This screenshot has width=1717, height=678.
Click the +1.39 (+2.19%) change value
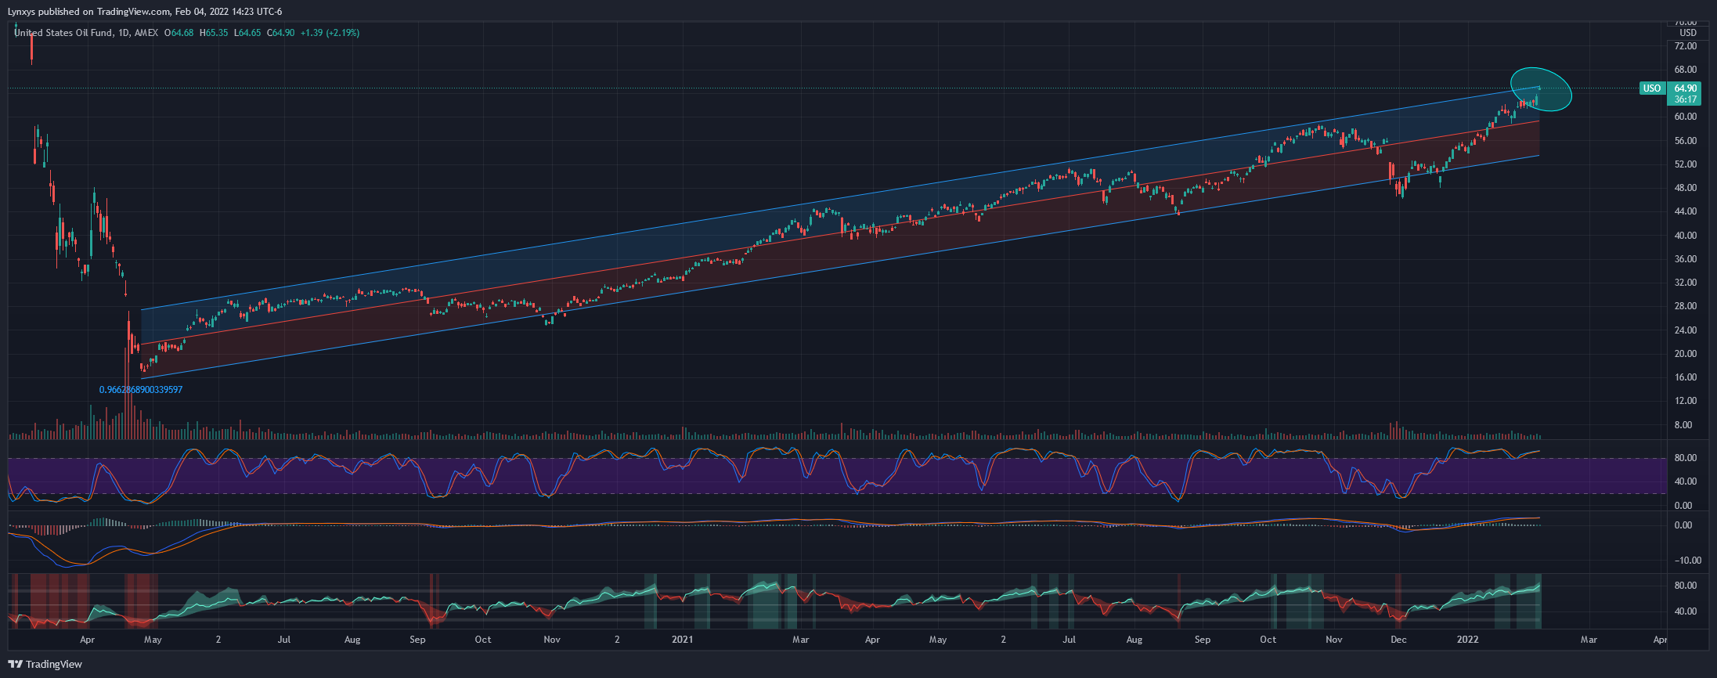pos(330,33)
